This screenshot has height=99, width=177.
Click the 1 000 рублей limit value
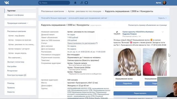(73, 37)
